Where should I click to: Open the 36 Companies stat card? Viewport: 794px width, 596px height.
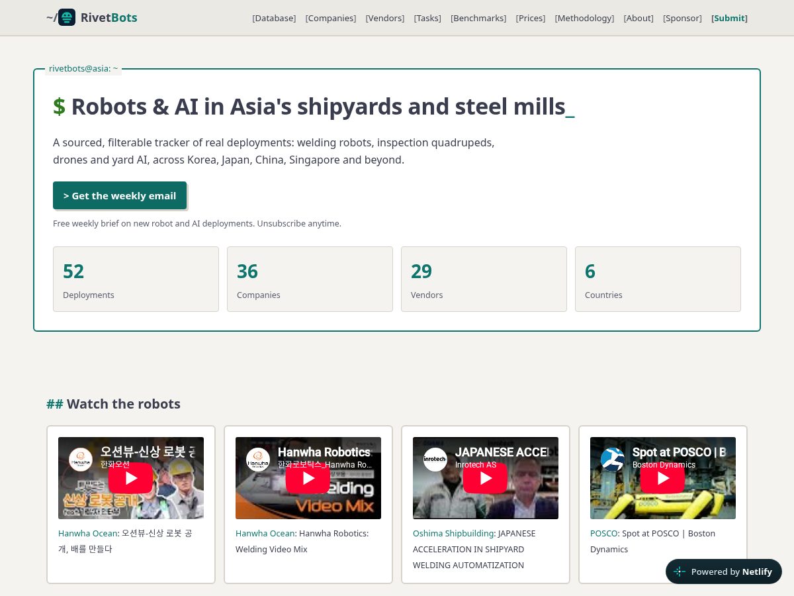(x=310, y=279)
